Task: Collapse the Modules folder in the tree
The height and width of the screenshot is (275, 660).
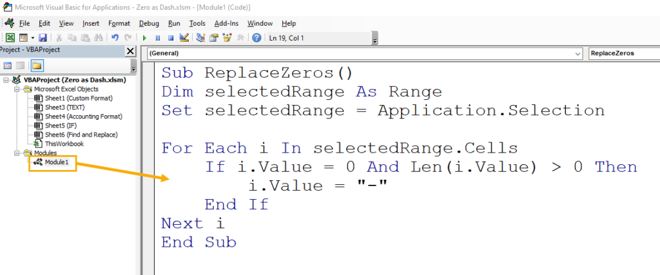Action: coord(17,153)
